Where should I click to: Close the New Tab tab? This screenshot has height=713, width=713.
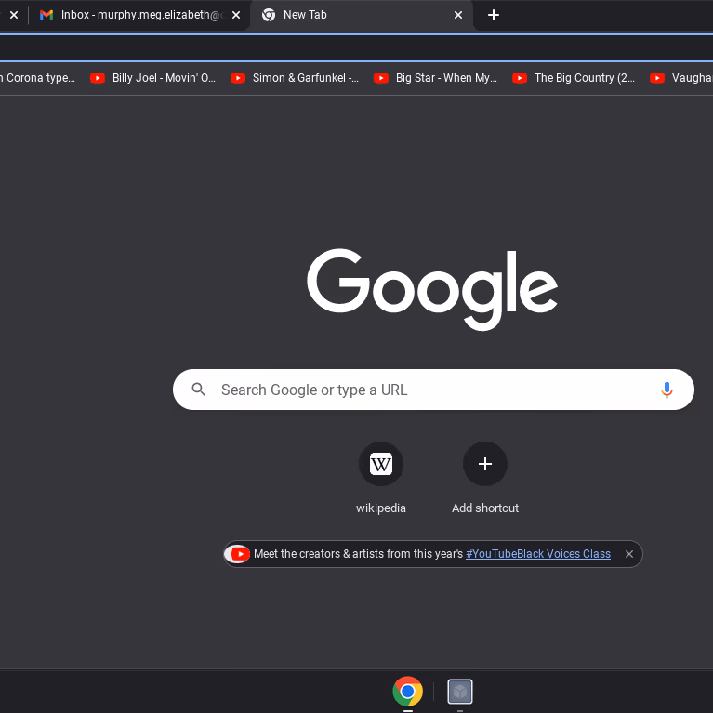[458, 15]
